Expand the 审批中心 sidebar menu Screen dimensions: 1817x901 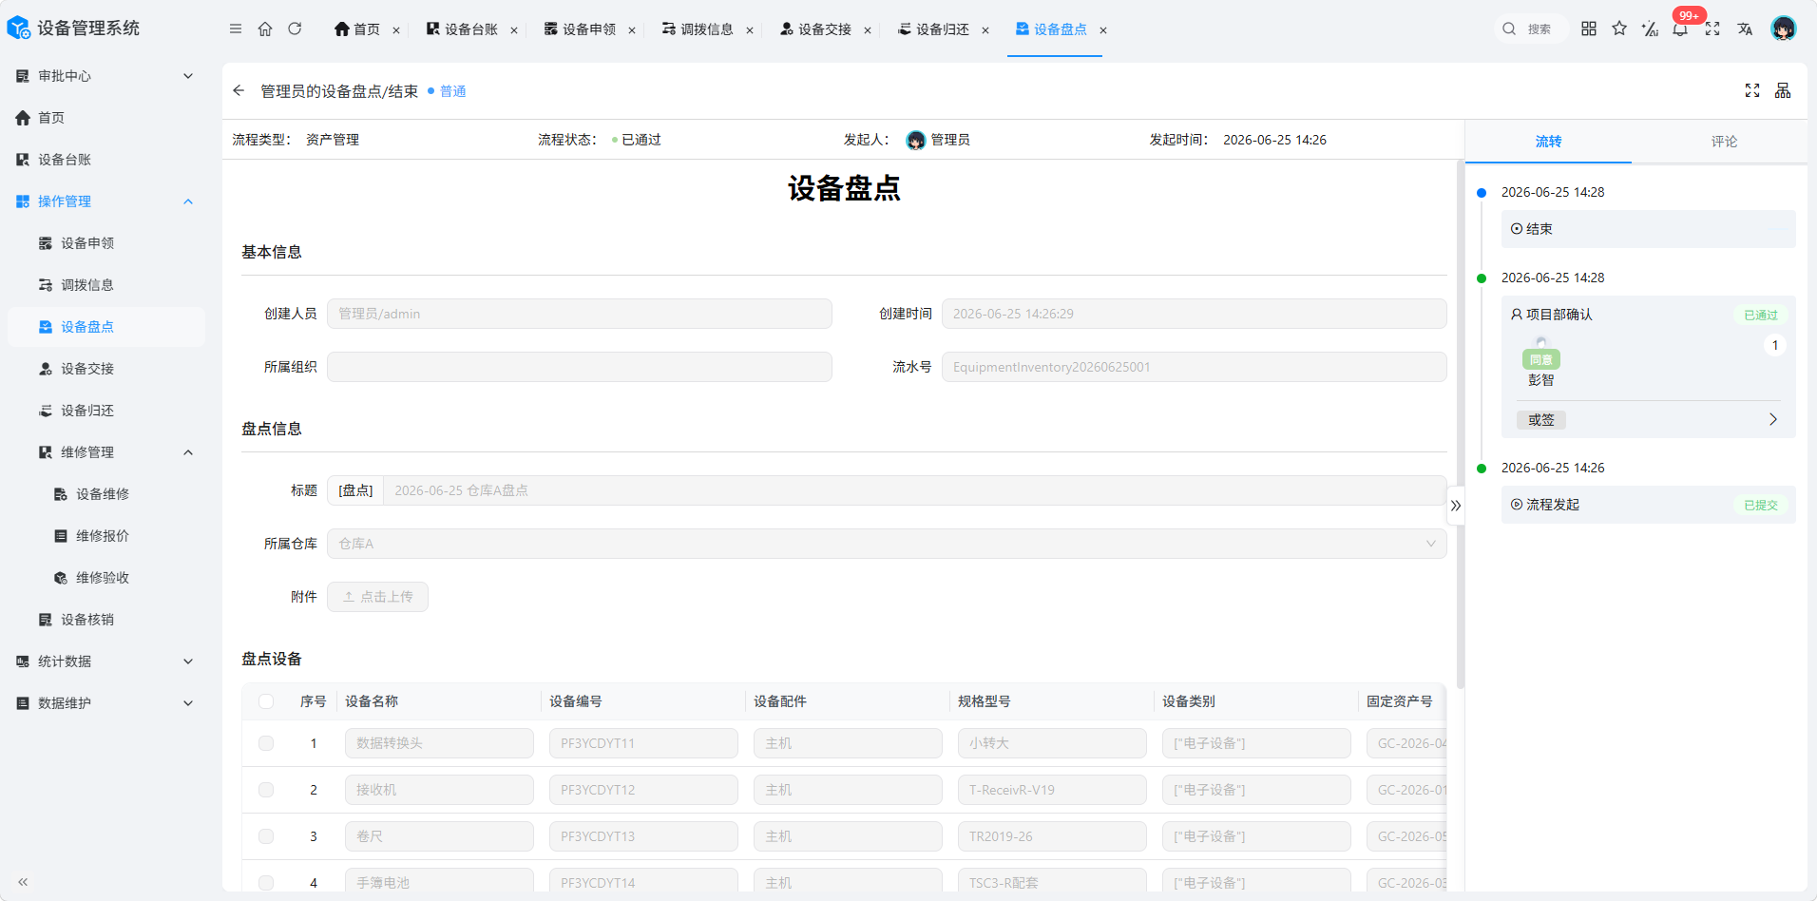[x=105, y=76]
